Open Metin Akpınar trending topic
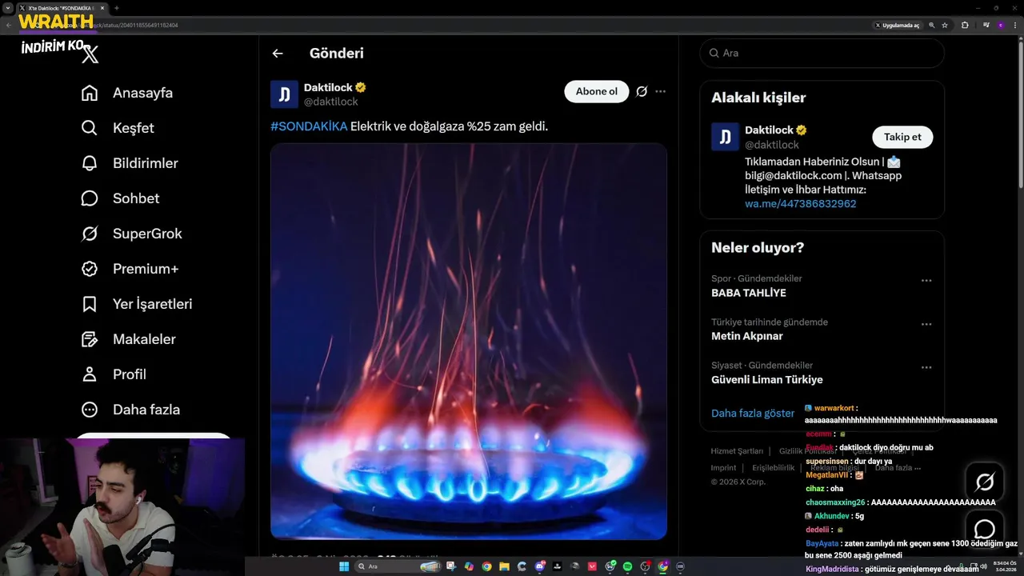This screenshot has width=1024, height=576. click(747, 336)
